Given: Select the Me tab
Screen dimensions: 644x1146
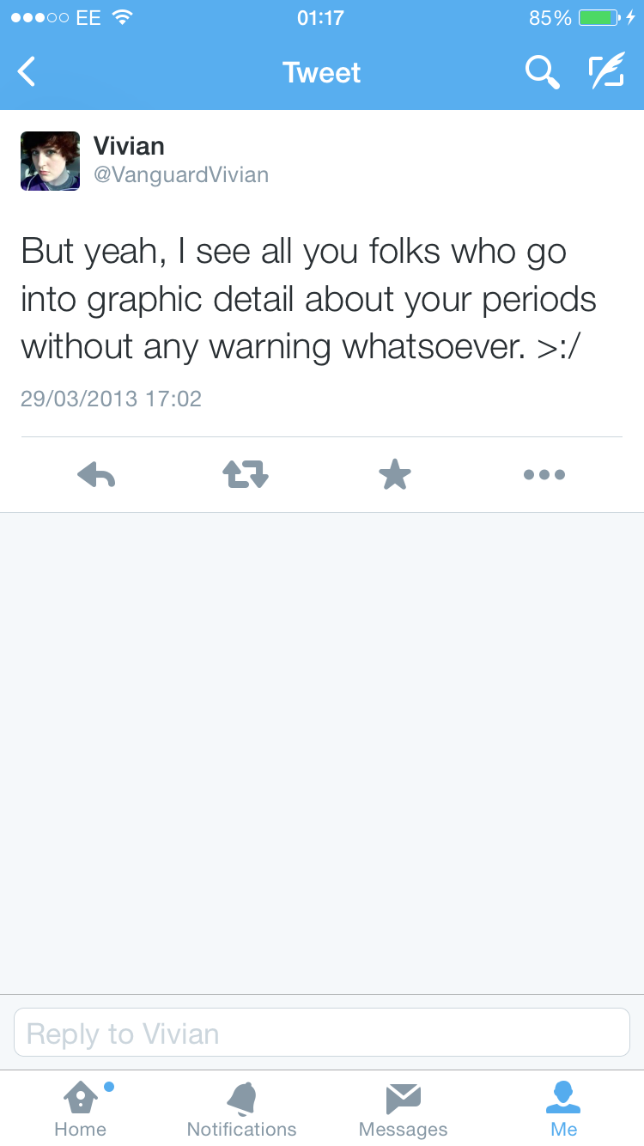Looking at the screenshot, I should [x=563, y=1108].
